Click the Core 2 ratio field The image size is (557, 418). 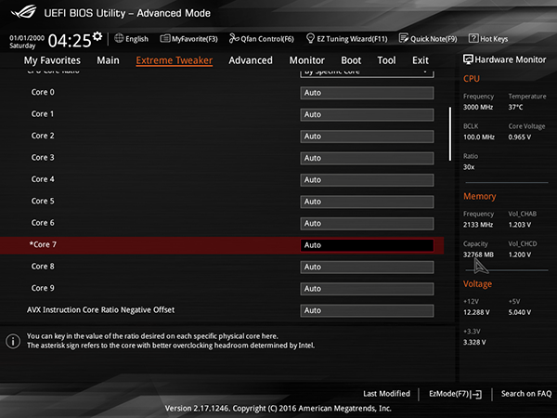pos(367,137)
